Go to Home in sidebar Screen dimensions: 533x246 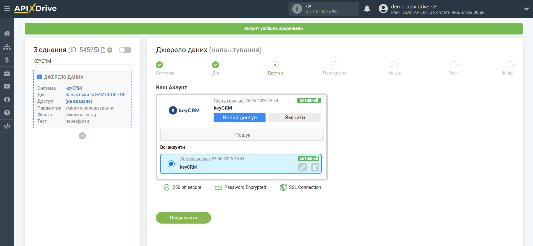coord(7,33)
